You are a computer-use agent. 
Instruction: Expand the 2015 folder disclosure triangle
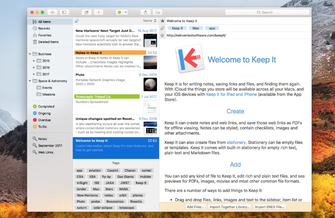click(34, 61)
